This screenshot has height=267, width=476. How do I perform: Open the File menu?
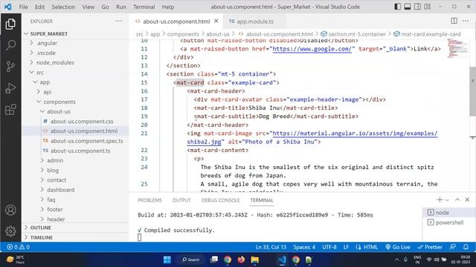(x=23, y=7)
